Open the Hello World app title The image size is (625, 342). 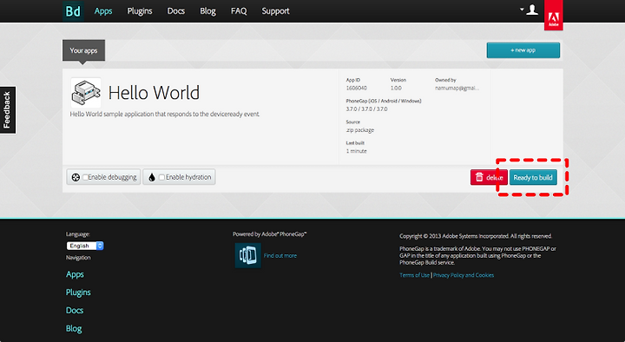(x=154, y=93)
